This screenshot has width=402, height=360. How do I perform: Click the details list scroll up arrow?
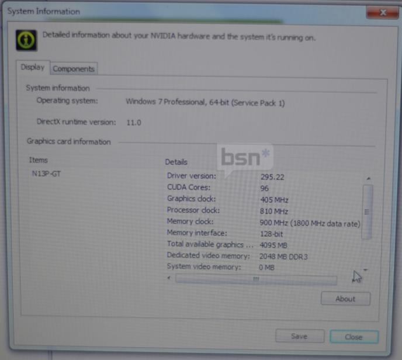coord(369,178)
